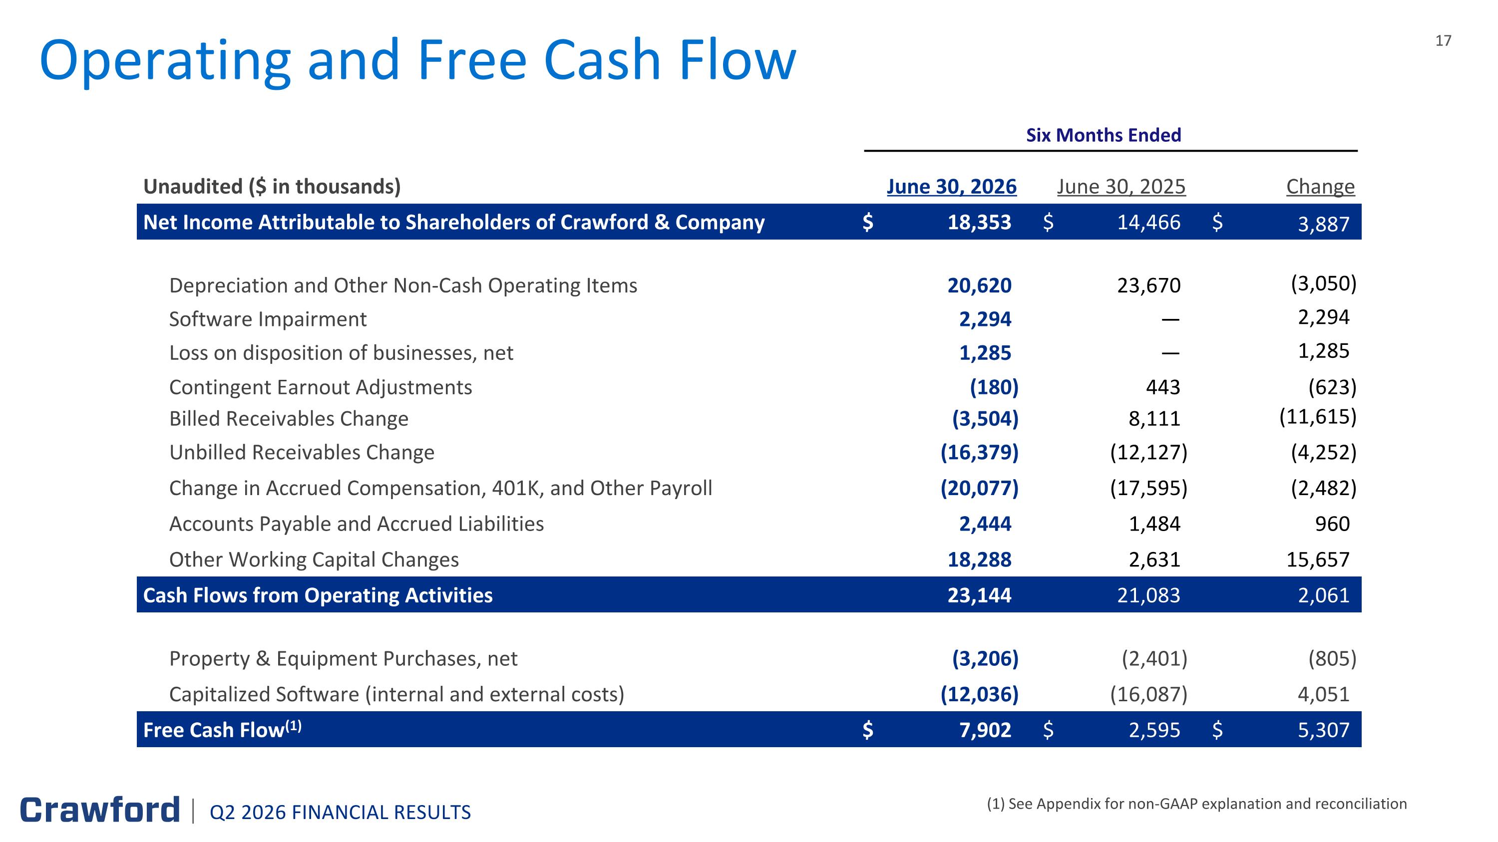
Task: Click "Depreciation and Other Non-Cash Operating Items" label
Action: pos(403,285)
